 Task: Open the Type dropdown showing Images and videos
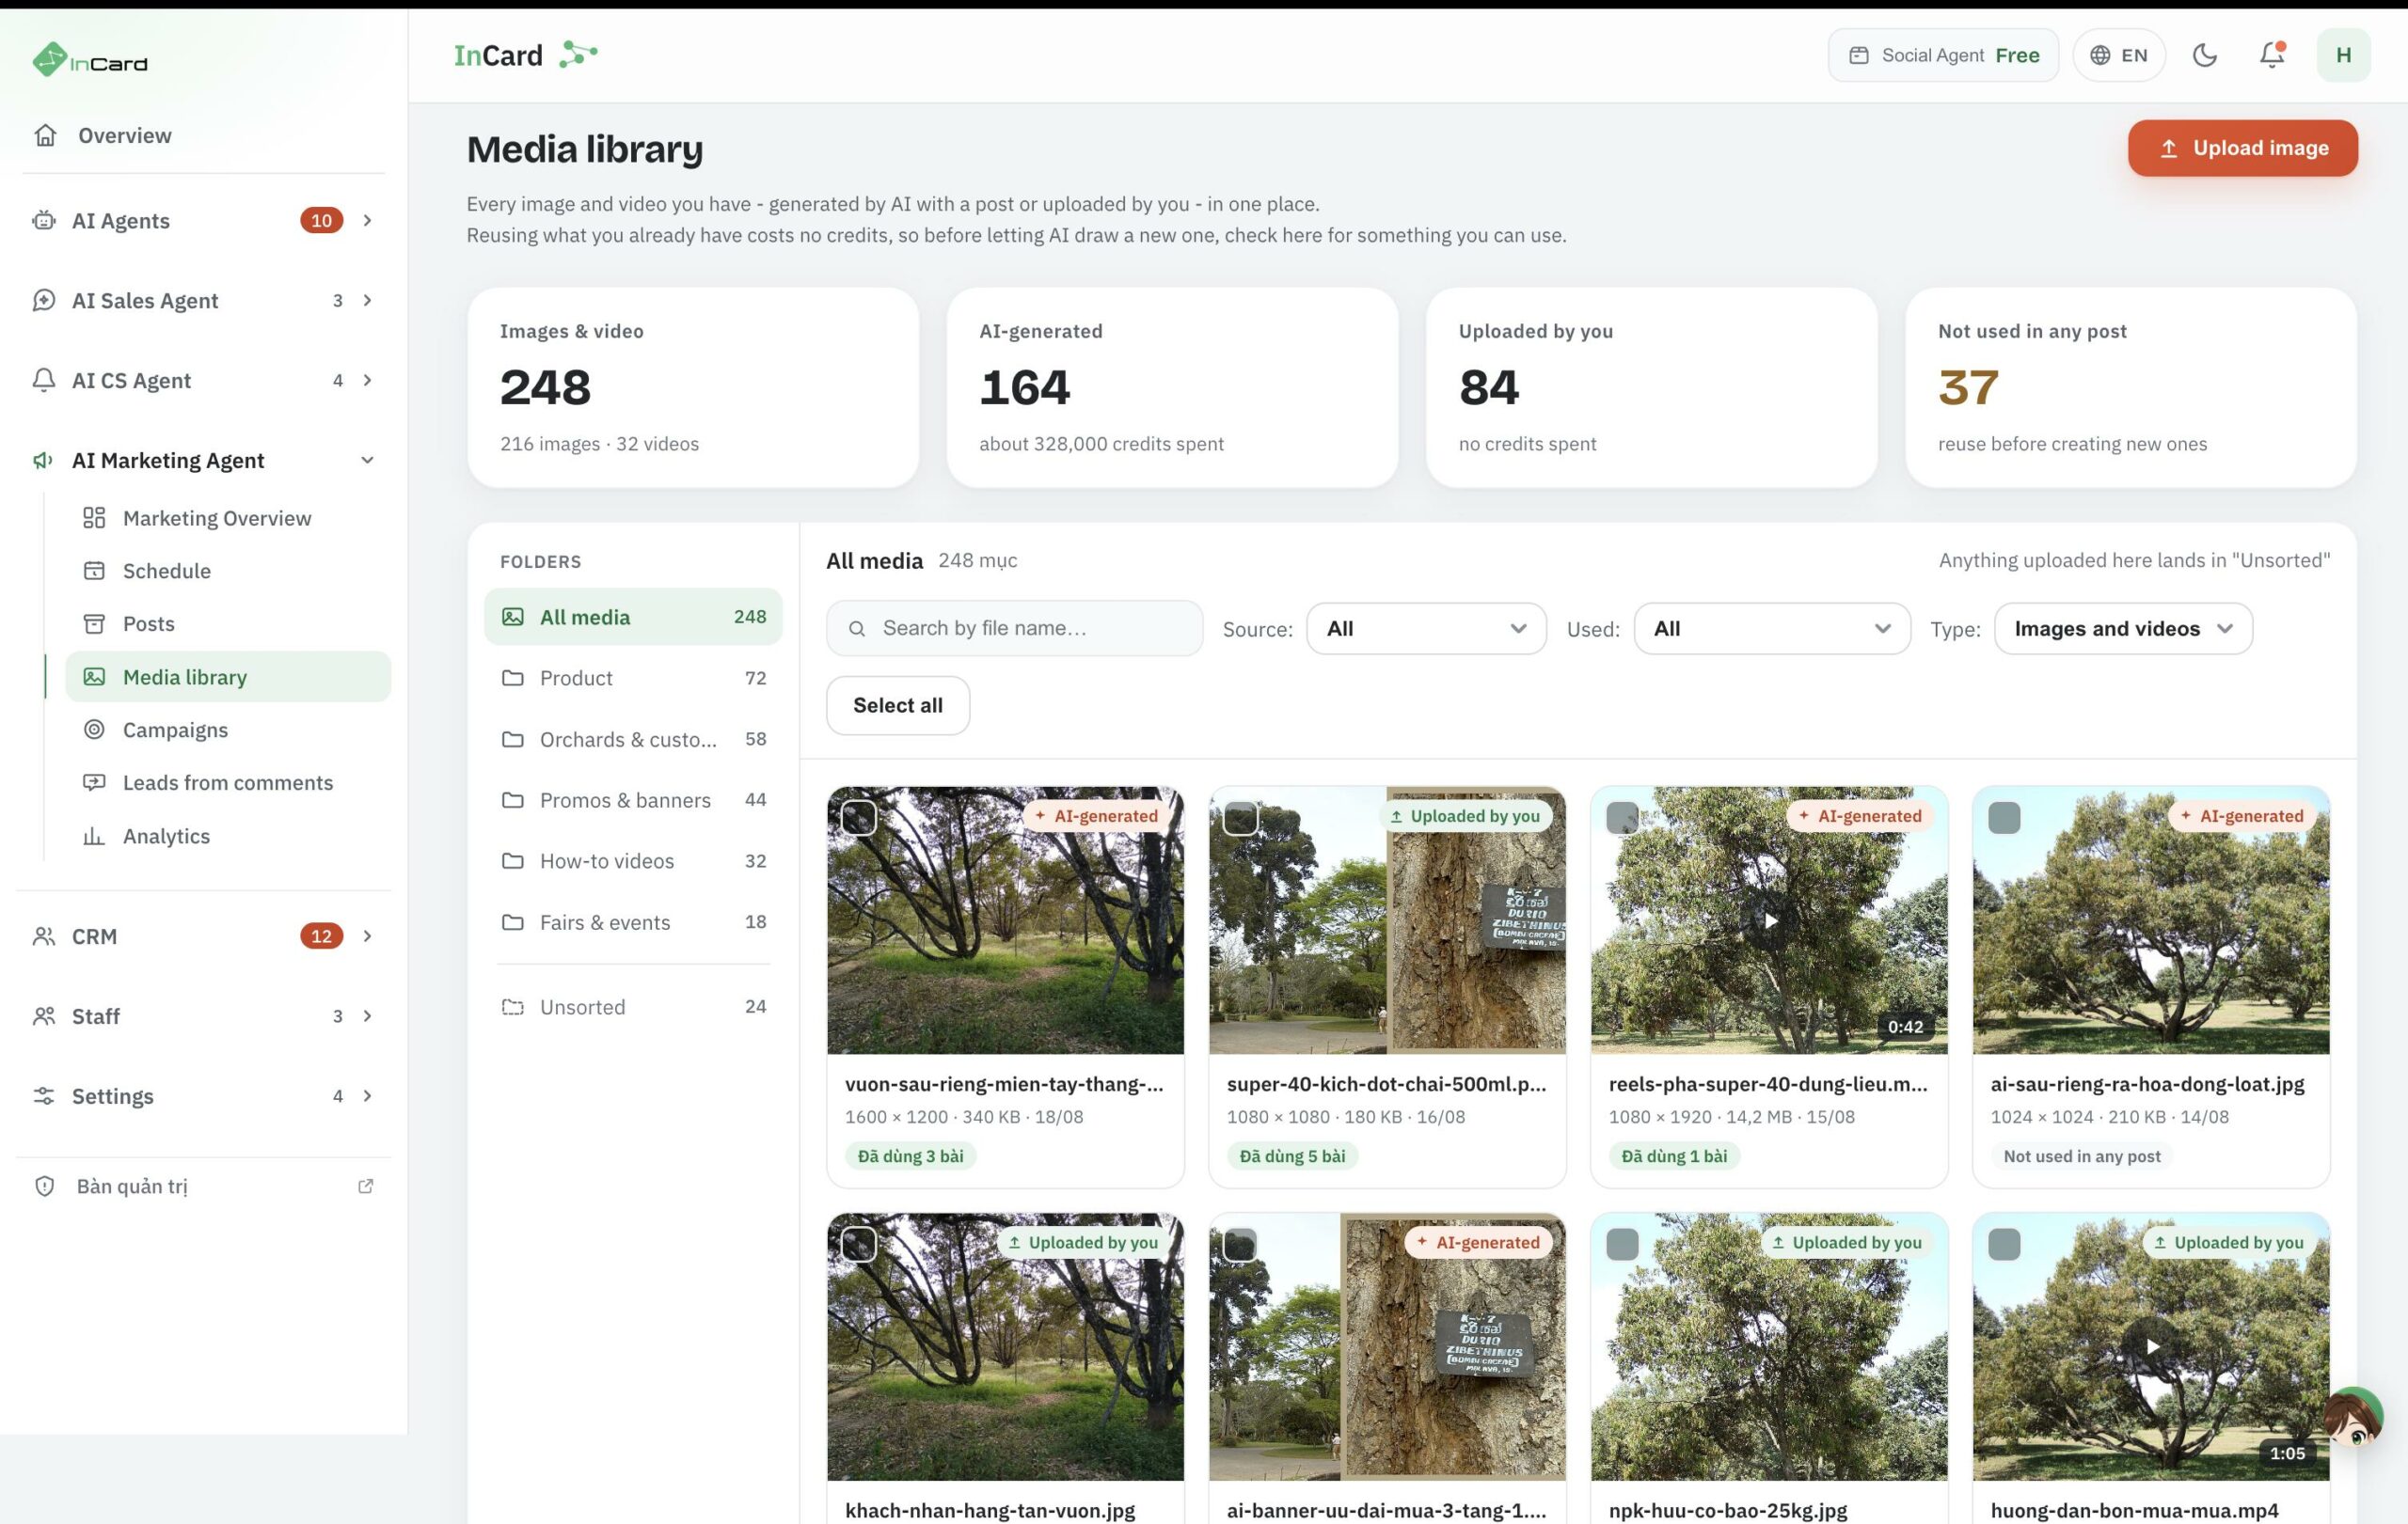[x=2123, y=629]
